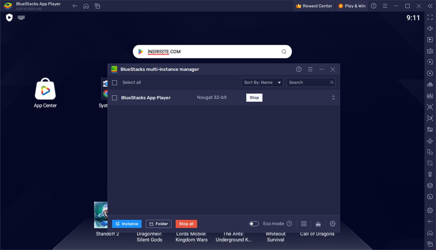This screenshot has height=250, width=436.
Task: Go back using the title bar arrow
Action: click(75, 6)
